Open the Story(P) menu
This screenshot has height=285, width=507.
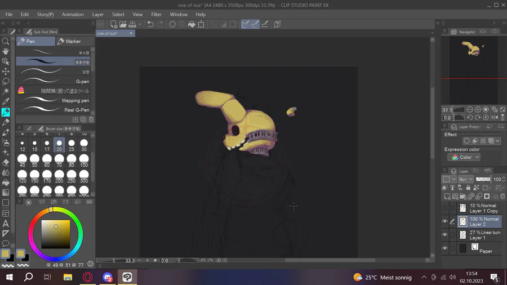pos(45,15)
